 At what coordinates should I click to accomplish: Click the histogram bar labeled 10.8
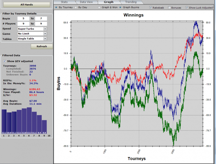click(9, 123)
